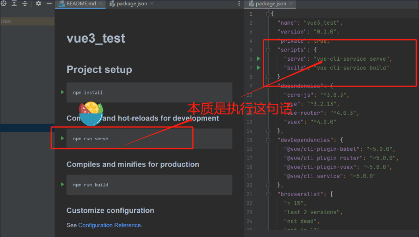Open the project panel settings gear
Screen dimensions: 419x237
point(38,3)
